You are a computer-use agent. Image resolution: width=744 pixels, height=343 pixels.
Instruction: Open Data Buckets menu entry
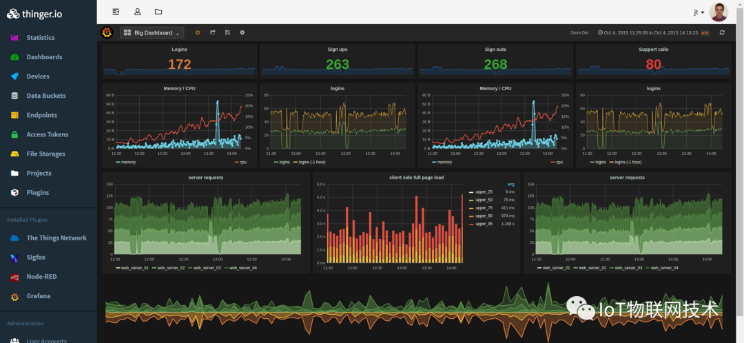coord(46,96)
